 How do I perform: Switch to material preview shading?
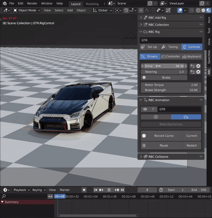point(208,10)
